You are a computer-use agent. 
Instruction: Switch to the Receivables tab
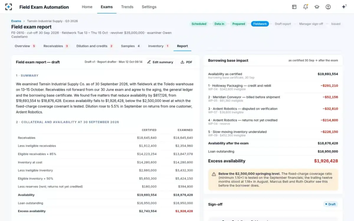56,46
